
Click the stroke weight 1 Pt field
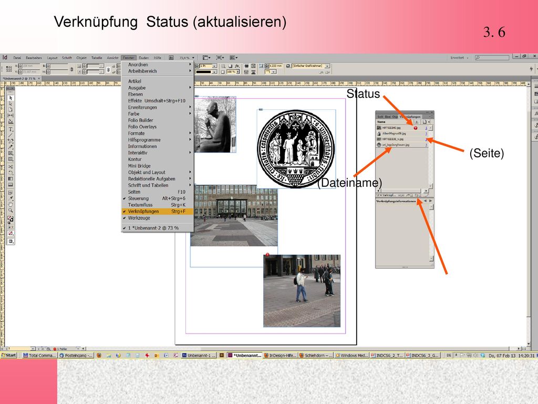click(x=206, y=66)
